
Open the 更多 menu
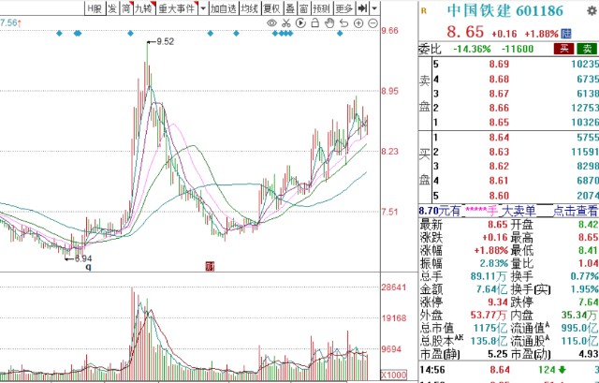[x=343, y=8]
